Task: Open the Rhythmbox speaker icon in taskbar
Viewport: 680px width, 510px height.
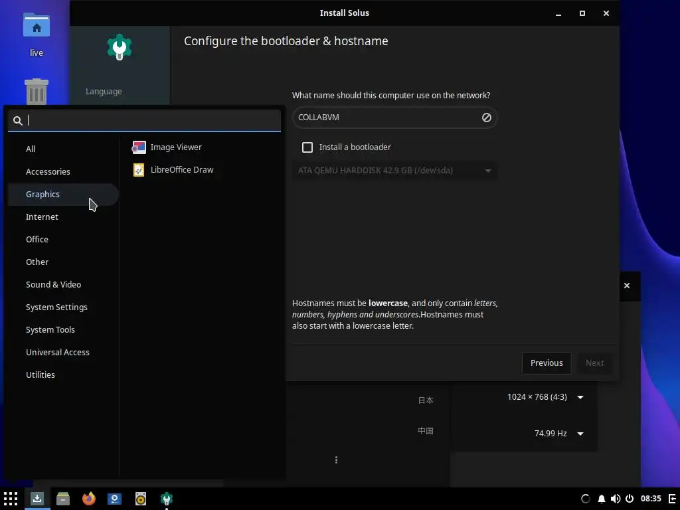Action: 141,498
